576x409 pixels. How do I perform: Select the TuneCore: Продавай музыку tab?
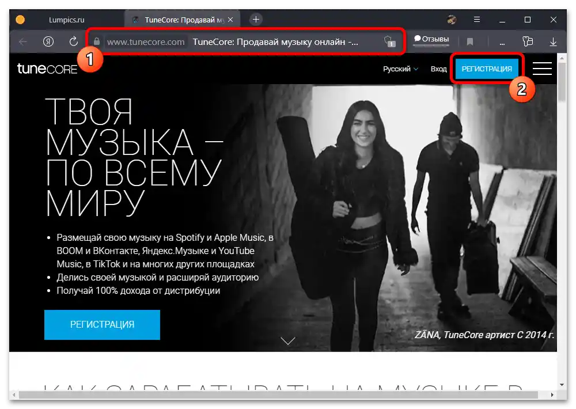(183, 20)
